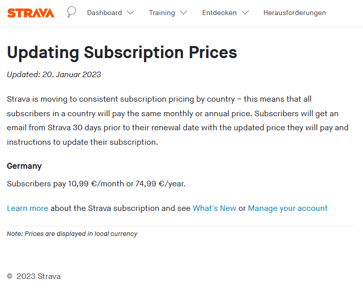363x290 pixels.
Task: Click the 2023 Strava copyright text
Action: pyautogui.click(x=39, y=276)
